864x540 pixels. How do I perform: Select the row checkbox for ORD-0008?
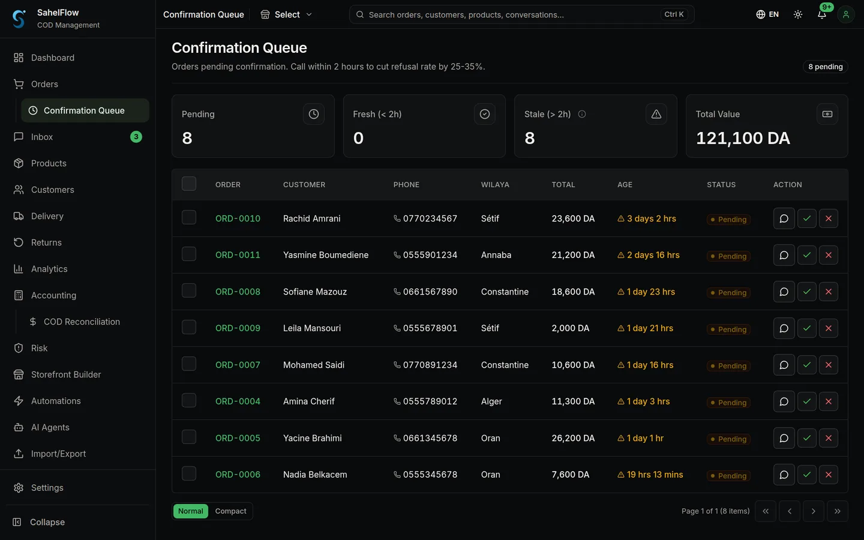[x=189, y=290]
